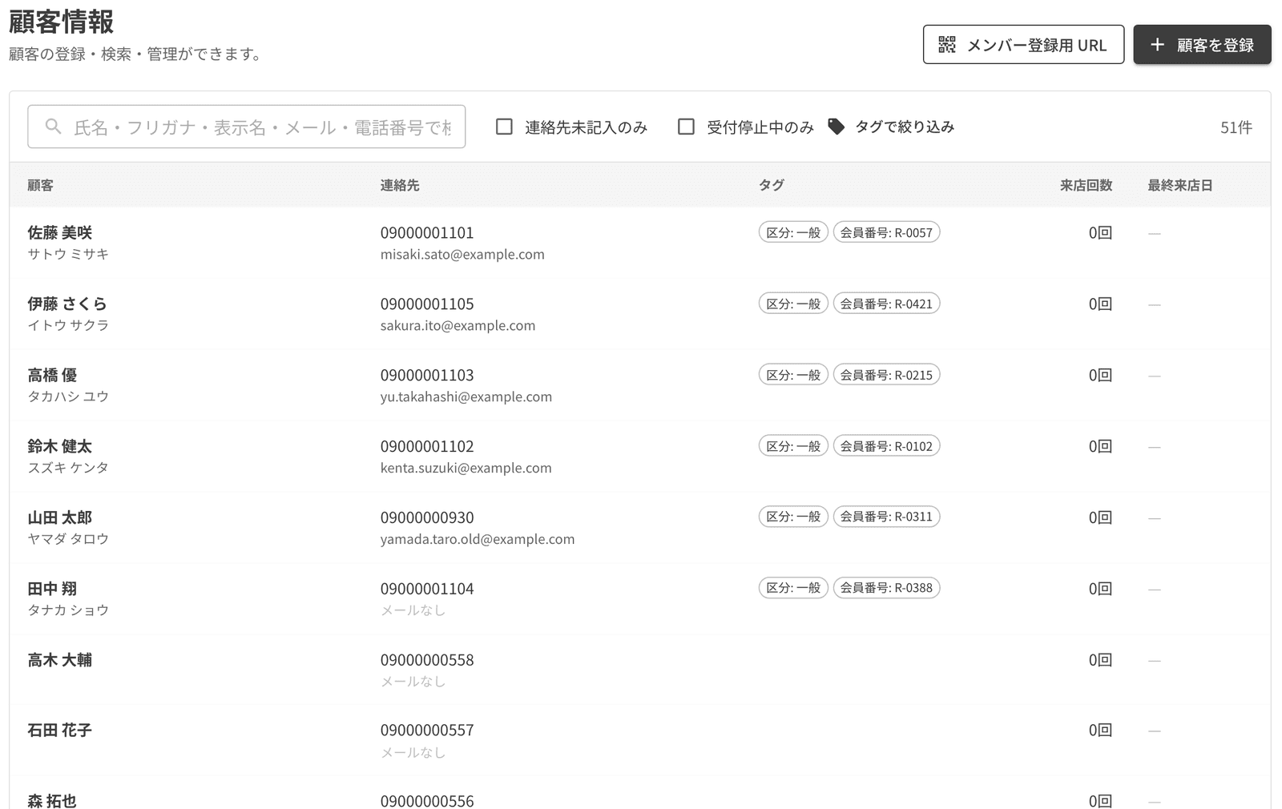The height and width of the screenshot is (809, 1282).
Task: Click the search magnifier icon
Action: pyautogui.click(x=53, y=127)
